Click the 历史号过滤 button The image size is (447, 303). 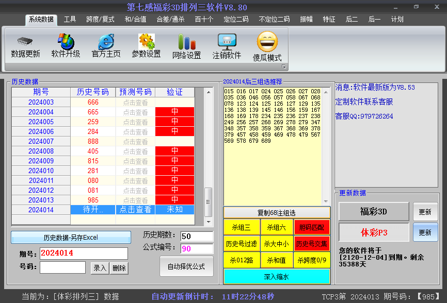(242, 244)
